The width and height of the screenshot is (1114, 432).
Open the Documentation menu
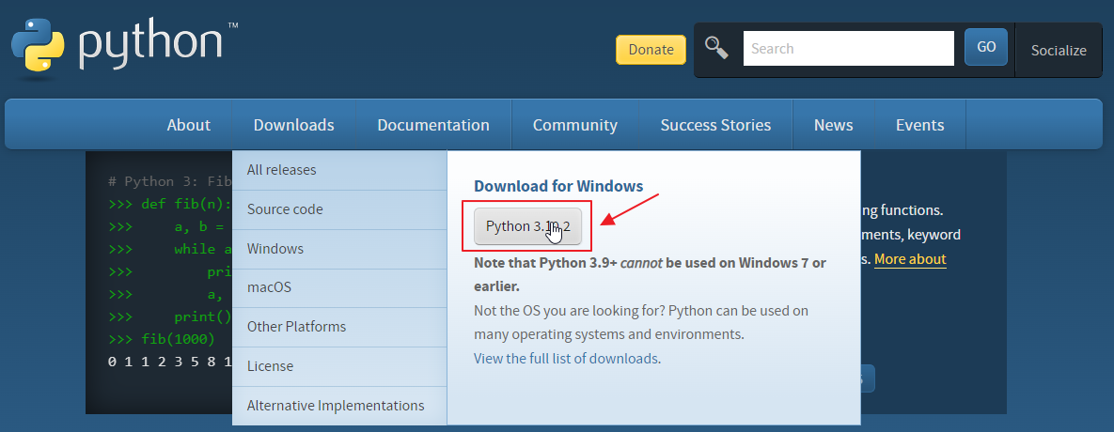[x=433, y=125]
